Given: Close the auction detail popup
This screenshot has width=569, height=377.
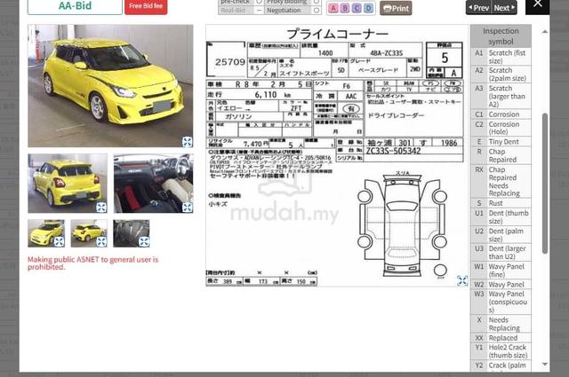Looking at the screenshot, I should click(x=537, y=5).
